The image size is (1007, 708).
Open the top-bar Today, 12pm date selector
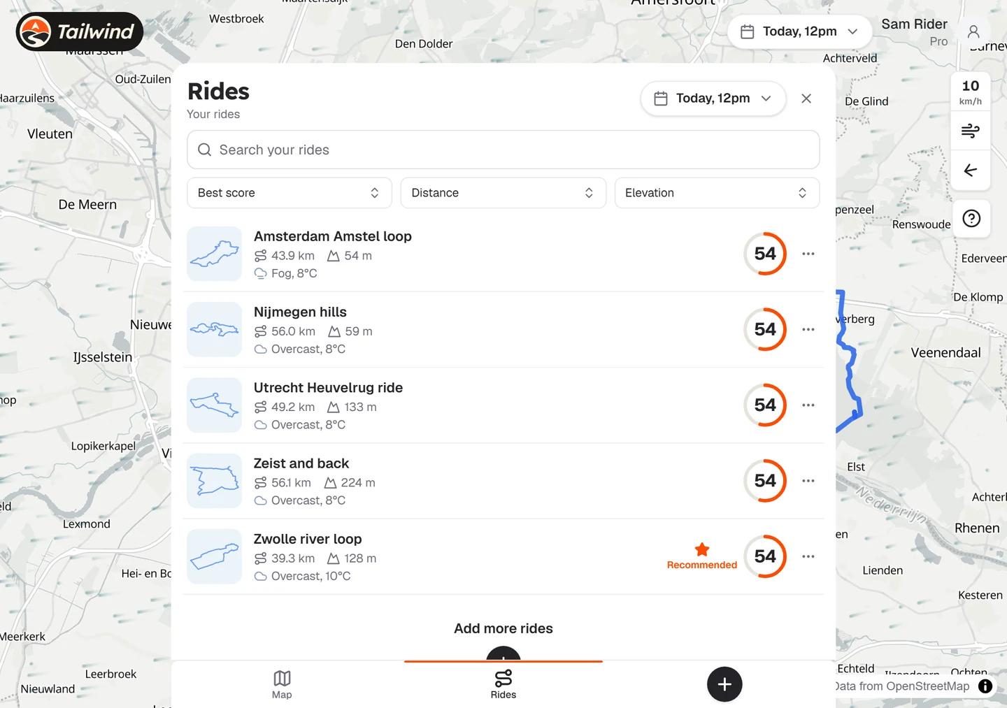[x=799, y=31]
